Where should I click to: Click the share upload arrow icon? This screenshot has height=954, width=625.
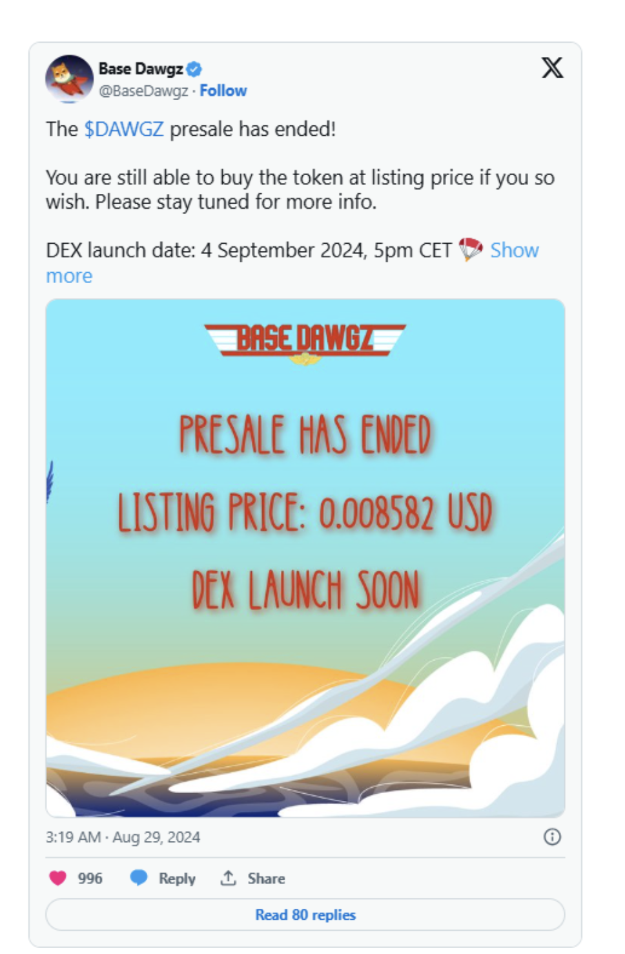(228, 878)
